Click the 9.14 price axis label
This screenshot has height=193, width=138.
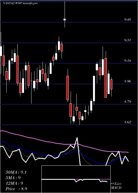point(128,61)
